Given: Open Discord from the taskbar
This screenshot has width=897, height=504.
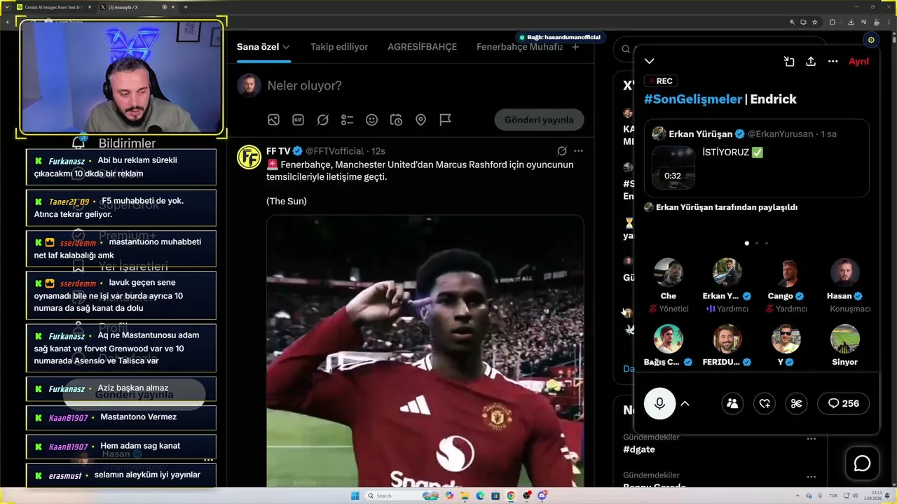Looking at the screenshot, I should (542, 496).
